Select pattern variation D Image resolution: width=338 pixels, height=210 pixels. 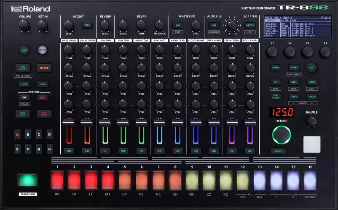click(x=50, y=135)
